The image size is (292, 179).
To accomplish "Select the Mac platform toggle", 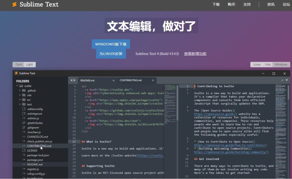I will coord(268,64).
